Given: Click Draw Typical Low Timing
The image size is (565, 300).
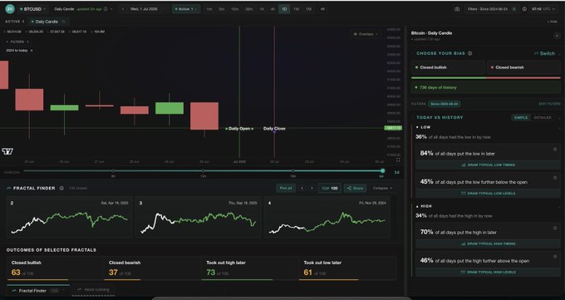Looking at the screenshot, I should [x=488, y=165].
